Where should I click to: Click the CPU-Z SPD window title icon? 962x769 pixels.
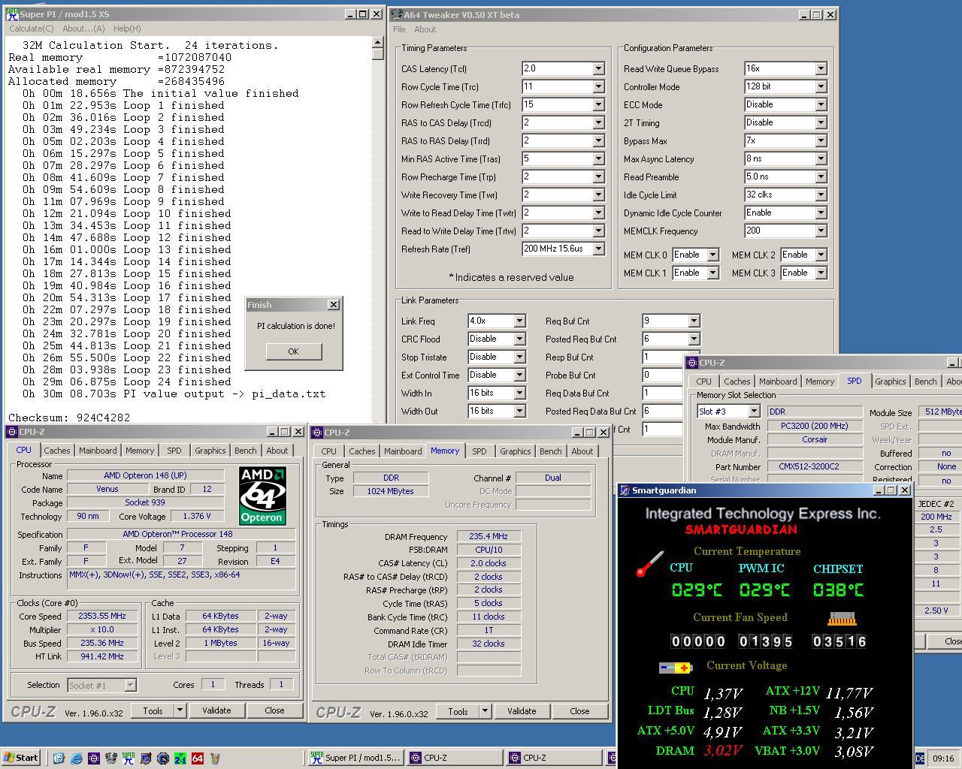[692, 363]
